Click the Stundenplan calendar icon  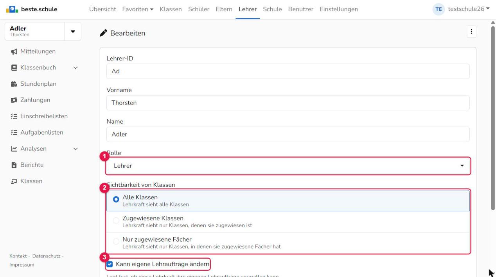14,84
